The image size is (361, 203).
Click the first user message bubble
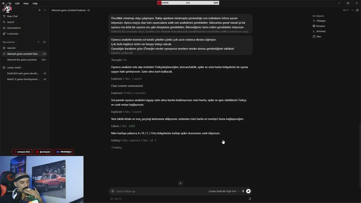pos(180,24)
